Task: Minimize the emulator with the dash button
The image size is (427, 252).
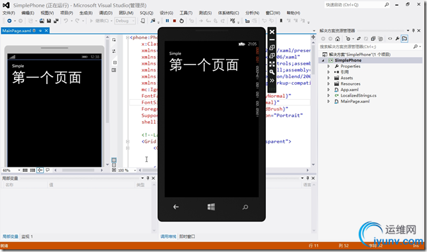Action: [272, 40]
